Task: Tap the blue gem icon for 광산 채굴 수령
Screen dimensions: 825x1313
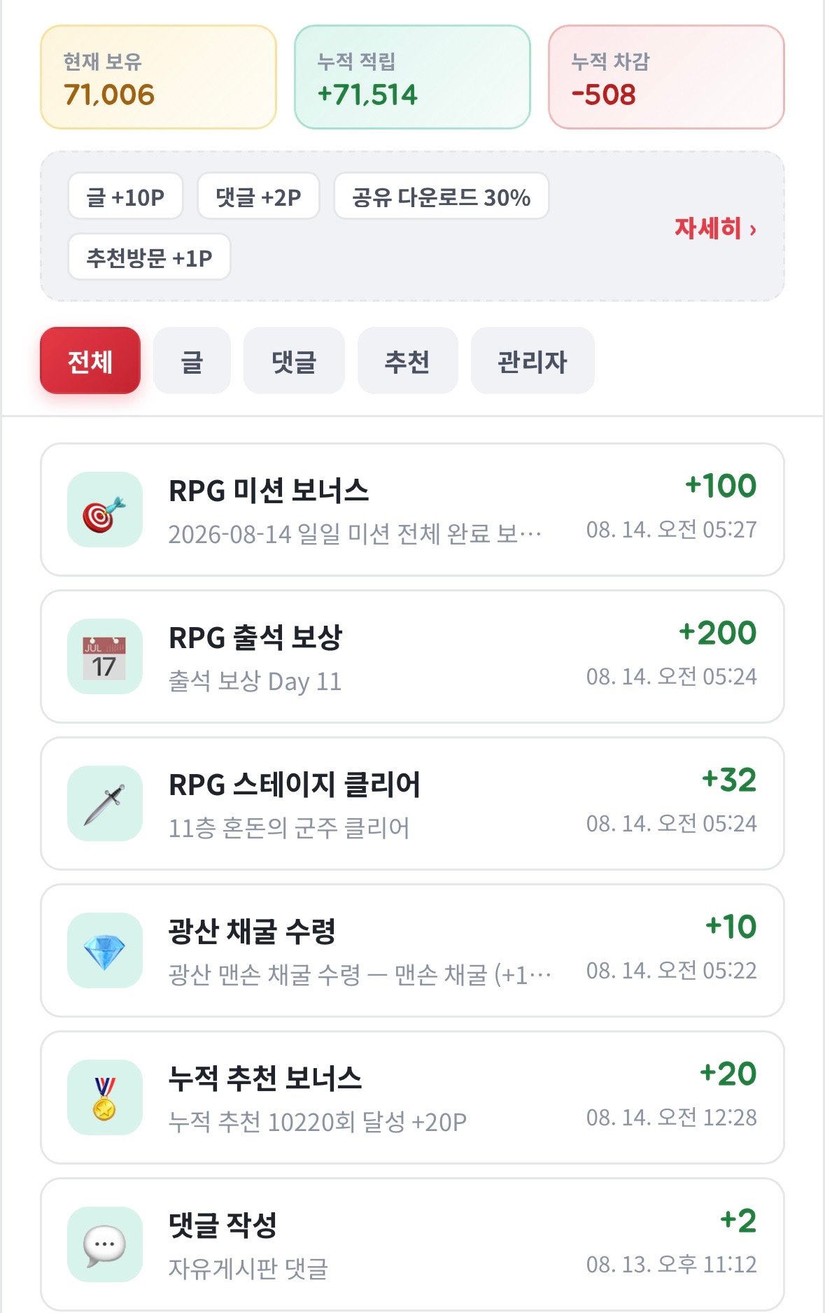Action: (105, 950)
